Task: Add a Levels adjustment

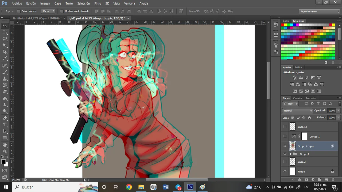Action: point(301,78)
